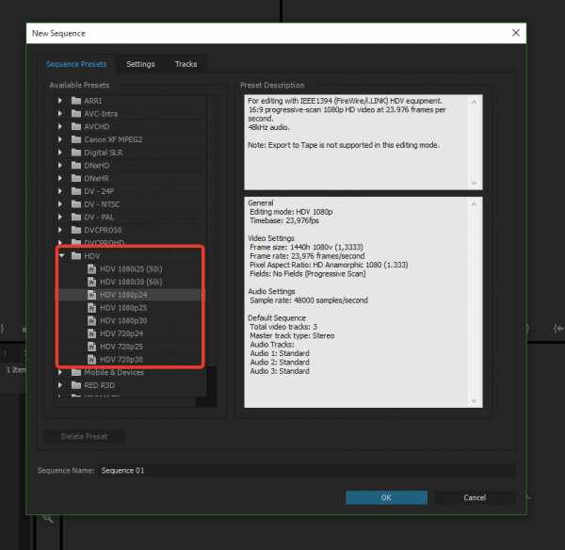Click the HDV 720p24 preset icon
565x550 pixels.
[91, 333]
